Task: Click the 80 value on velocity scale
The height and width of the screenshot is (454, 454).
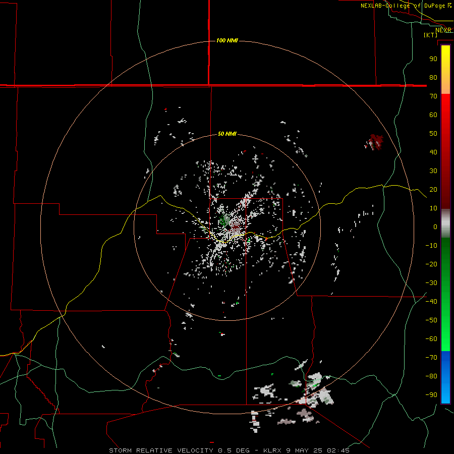Action: (433, 77)
